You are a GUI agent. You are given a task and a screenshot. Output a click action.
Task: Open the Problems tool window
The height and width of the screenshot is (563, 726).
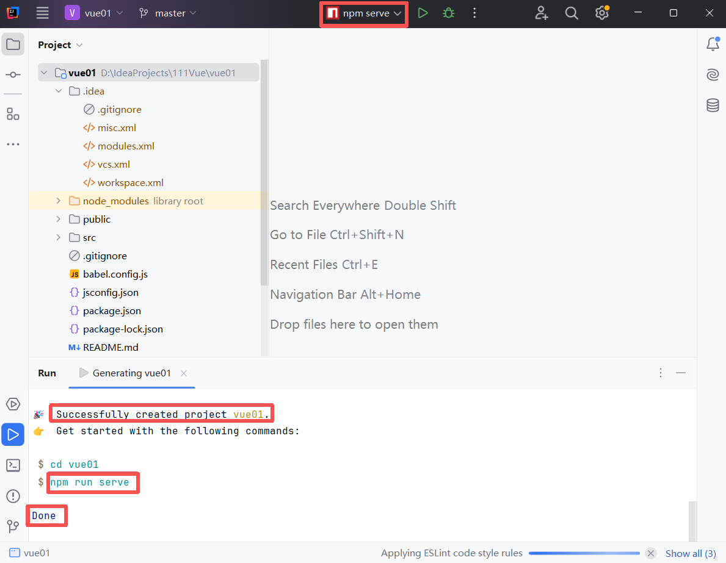pyautogui.click(x=13, y=496)
